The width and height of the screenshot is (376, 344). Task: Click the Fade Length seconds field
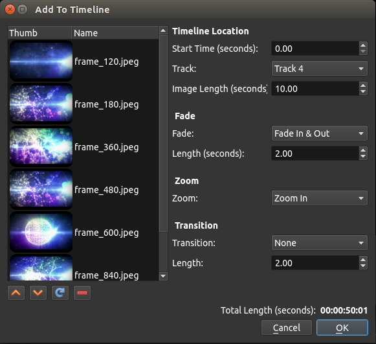point(315,154)
